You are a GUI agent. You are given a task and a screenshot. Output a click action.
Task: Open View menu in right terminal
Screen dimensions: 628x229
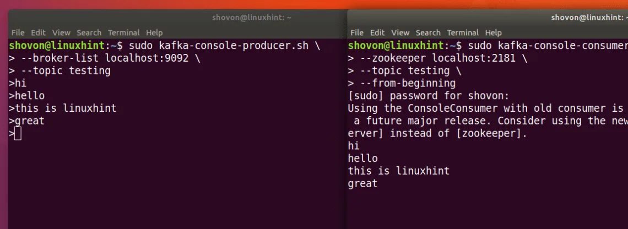tap(400, 33)
